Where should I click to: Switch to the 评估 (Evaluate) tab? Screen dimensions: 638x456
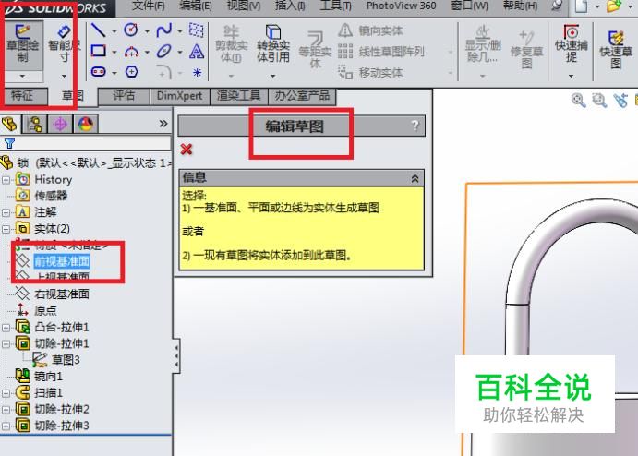coord(124,96)
